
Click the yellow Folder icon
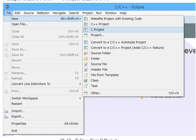(x=86, y=59)
